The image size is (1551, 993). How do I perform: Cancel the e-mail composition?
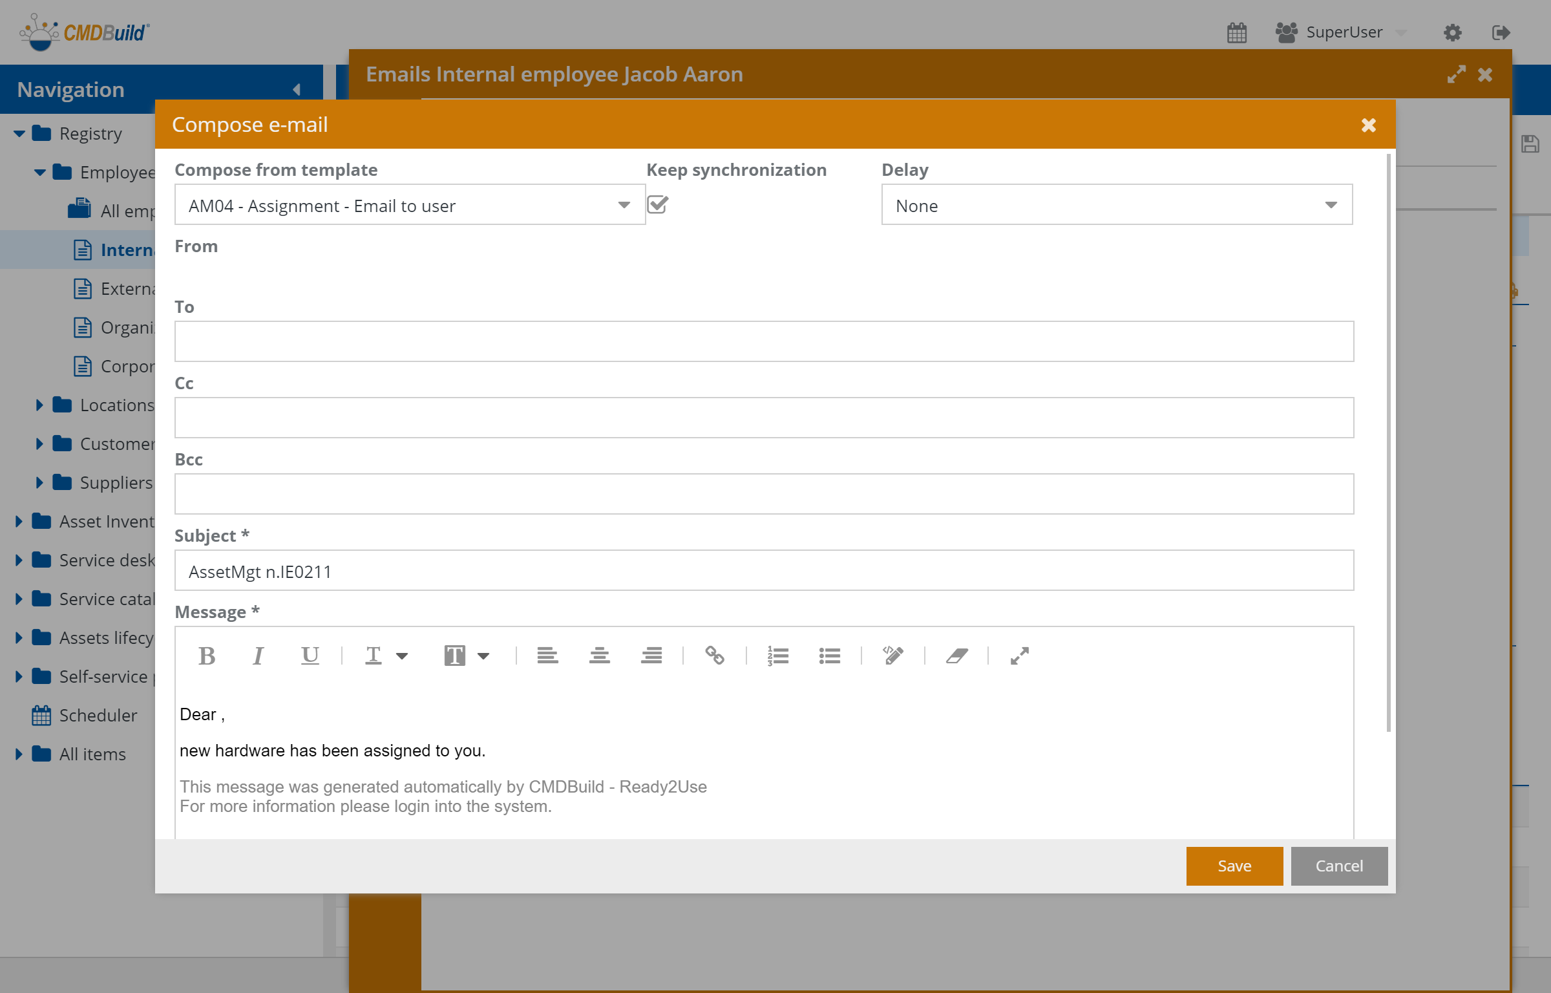tap(1338, 866)
